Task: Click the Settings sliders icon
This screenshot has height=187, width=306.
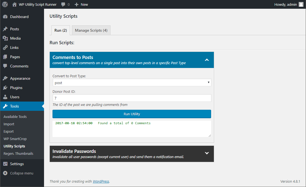Action: pos(5,164)
